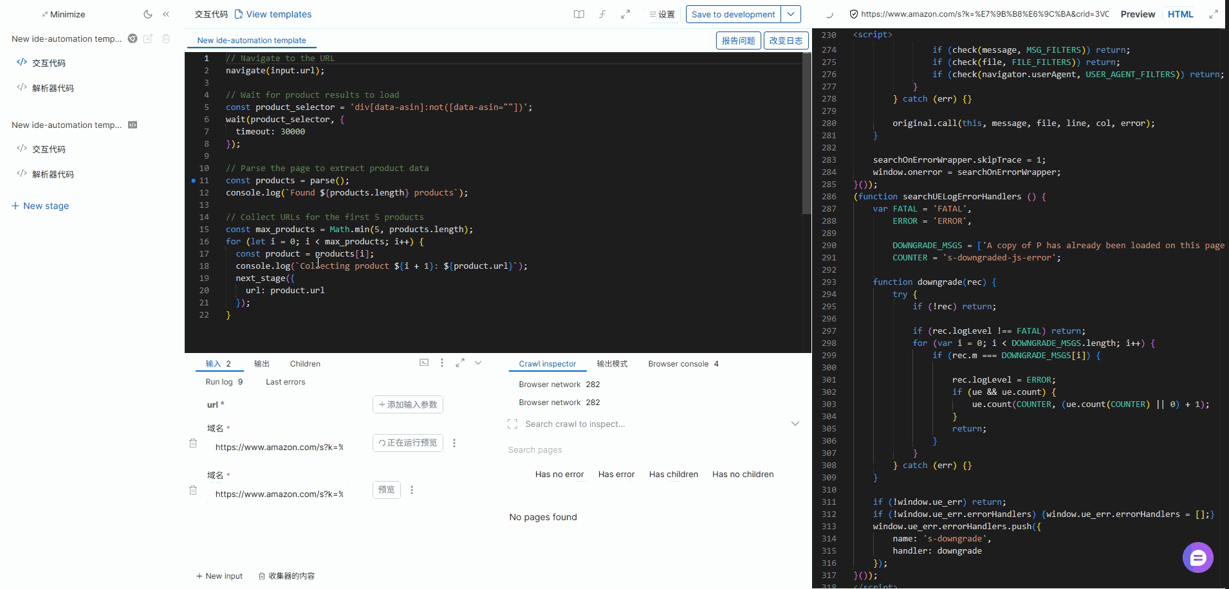Expand the Search crawl to inspect dropdown
This screenshot has height=589, width=1229.
click(x=795, y=424)
